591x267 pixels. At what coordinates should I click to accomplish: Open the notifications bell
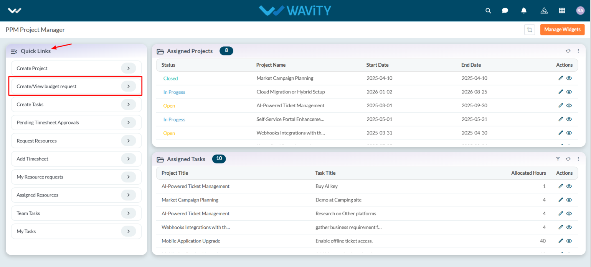[524, 11]
